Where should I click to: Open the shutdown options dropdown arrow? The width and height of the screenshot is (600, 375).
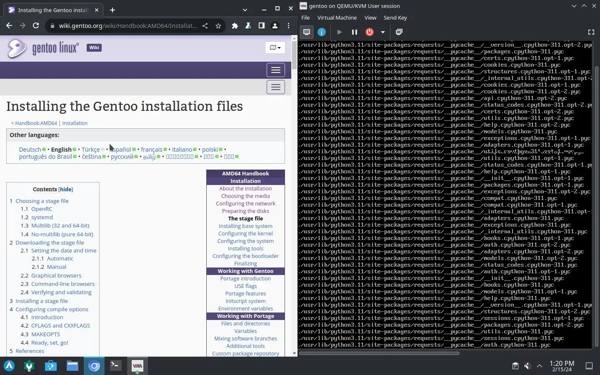point(382,32)
